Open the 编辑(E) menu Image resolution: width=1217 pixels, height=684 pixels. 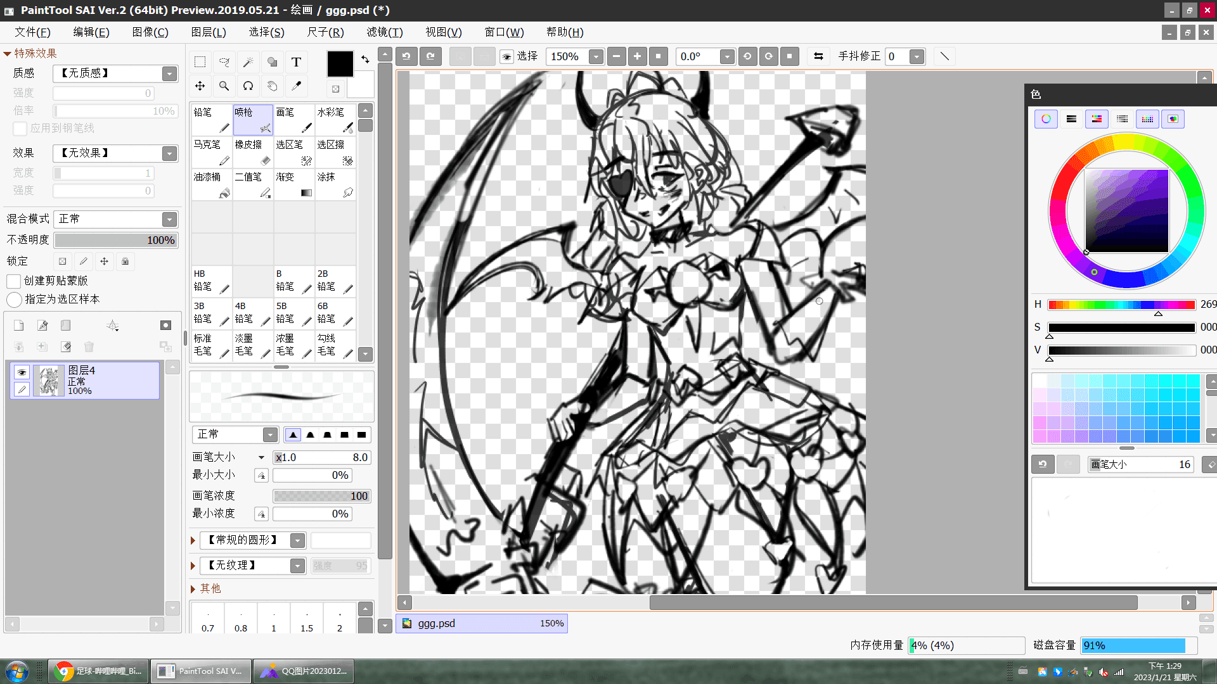[91, 32]
